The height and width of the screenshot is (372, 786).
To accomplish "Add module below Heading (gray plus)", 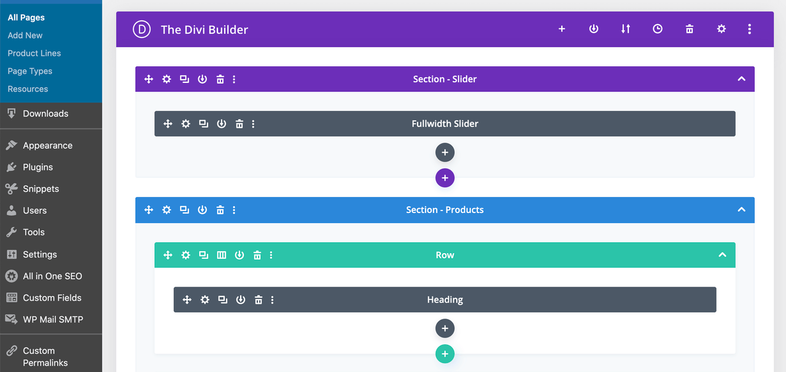I will click(x=445, y=329).
